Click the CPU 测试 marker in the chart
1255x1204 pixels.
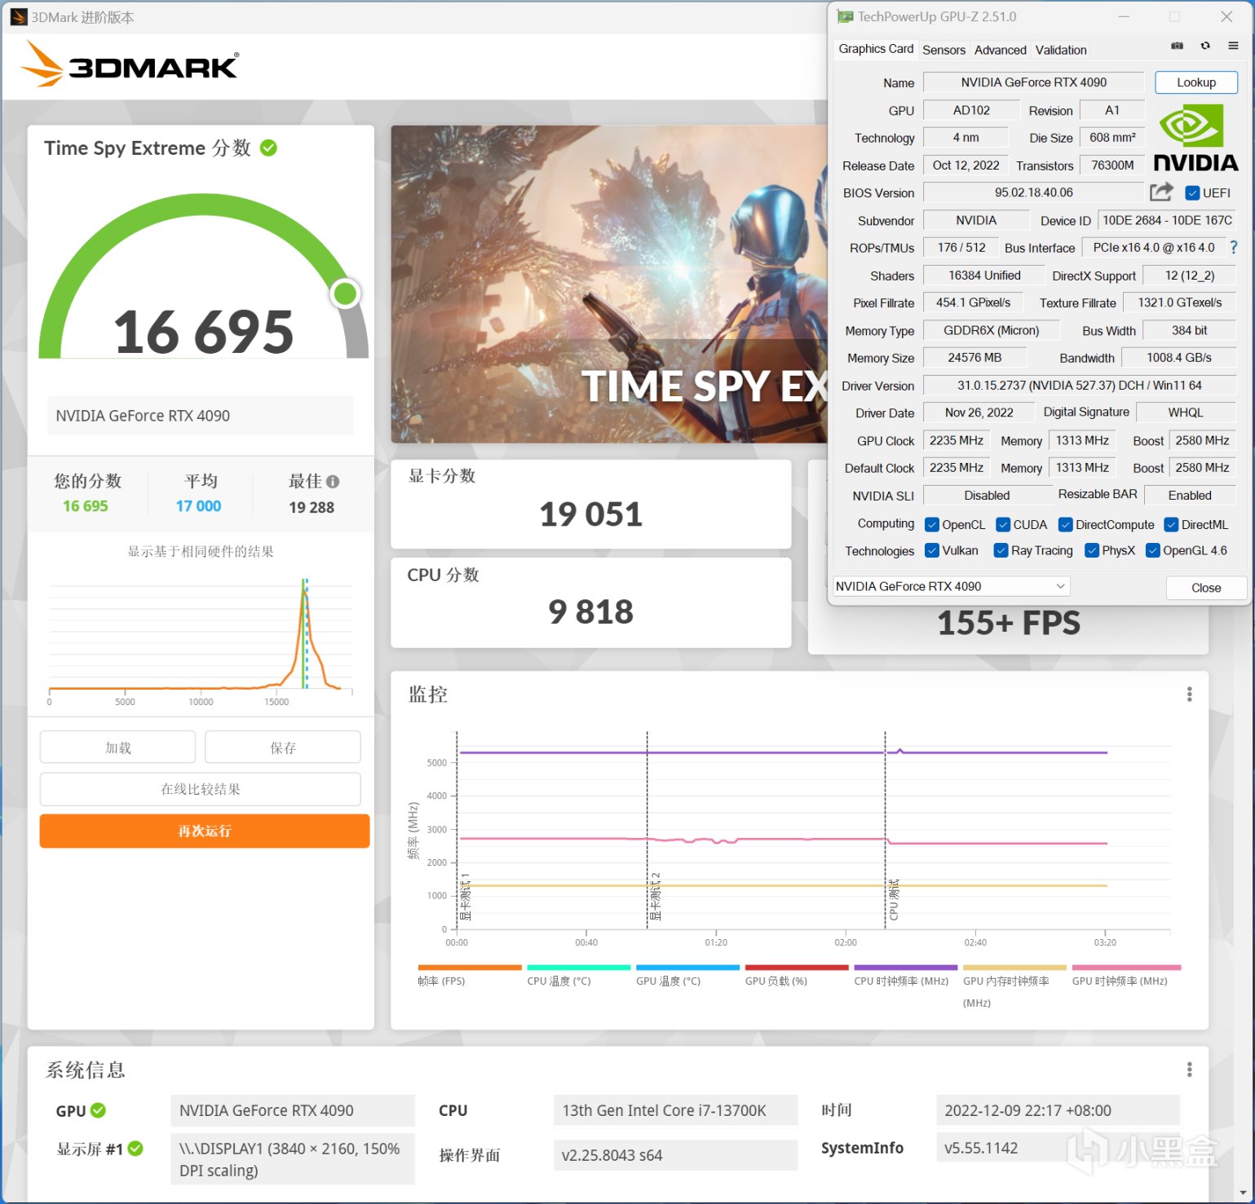(x=894, y=900)
